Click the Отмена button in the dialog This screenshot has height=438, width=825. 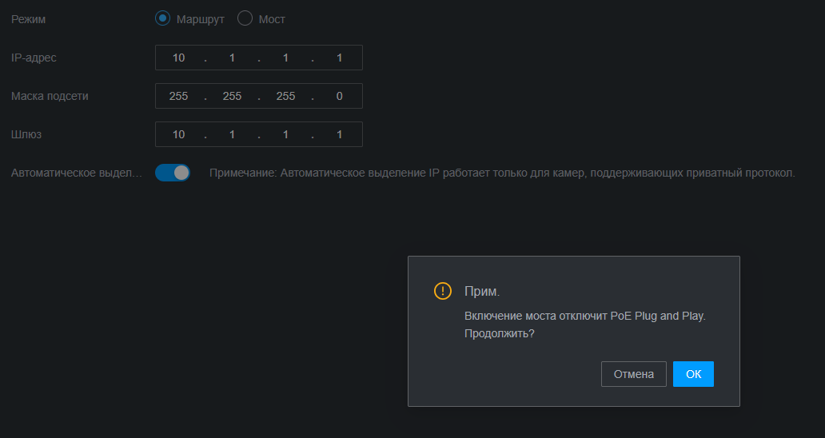click(633, 374)
